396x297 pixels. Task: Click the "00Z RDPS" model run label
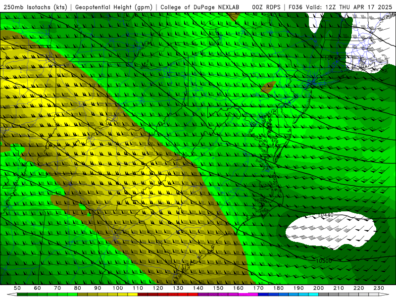[x=266, y=7]
